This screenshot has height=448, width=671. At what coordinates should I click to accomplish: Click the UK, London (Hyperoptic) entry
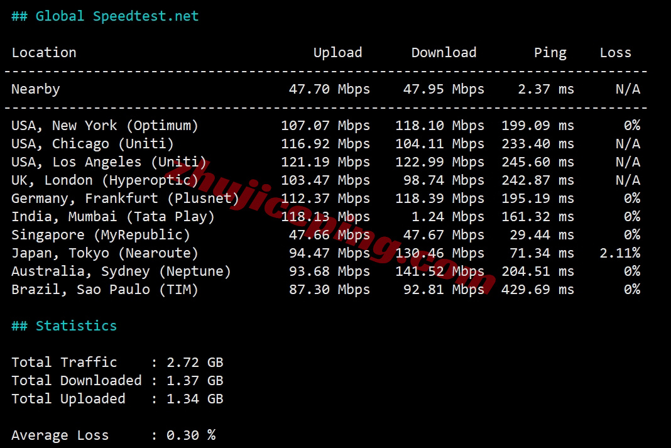(x=105, y=180)
